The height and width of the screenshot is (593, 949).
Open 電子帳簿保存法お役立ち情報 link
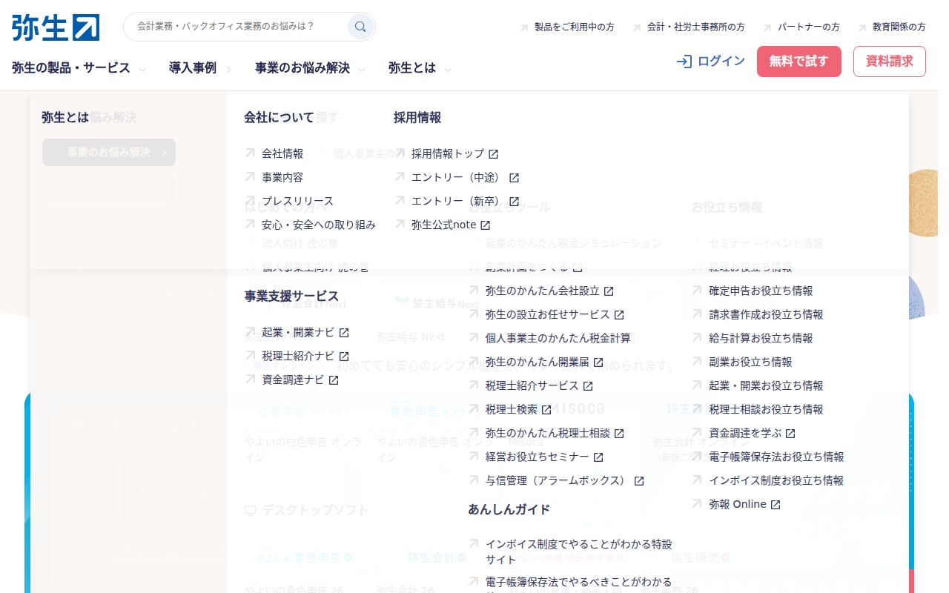click(x=776, y=457)
